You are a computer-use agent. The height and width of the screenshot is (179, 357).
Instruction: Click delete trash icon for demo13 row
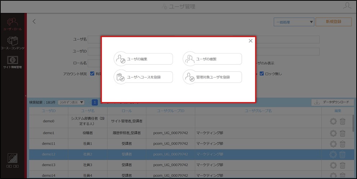click(343, 165)
